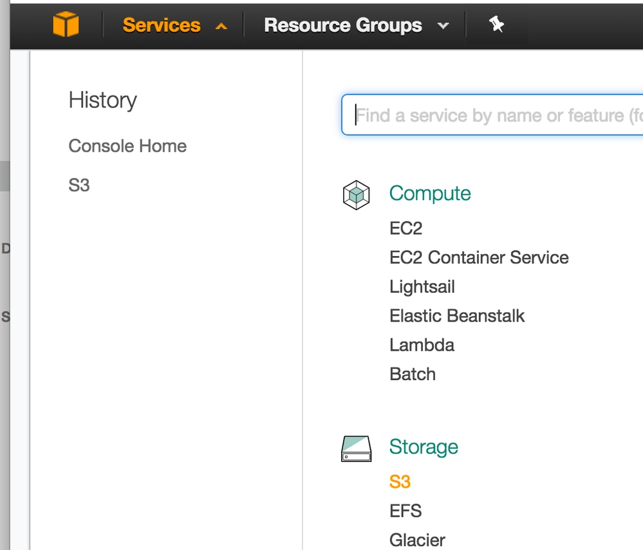This screenshot has height=550, width=643.
Task: Open Elastic Beanstalk service
Action: [x=457, y=316]
